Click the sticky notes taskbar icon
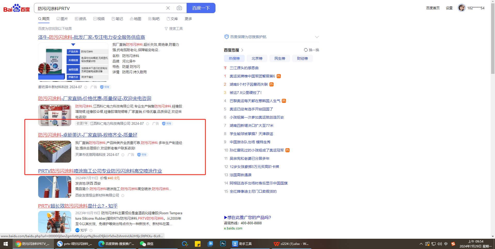Screen dimensions: 495x249 point(198,244)
